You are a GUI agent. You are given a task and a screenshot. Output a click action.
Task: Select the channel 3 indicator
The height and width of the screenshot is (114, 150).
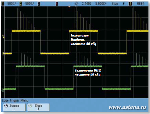(39, 4)
